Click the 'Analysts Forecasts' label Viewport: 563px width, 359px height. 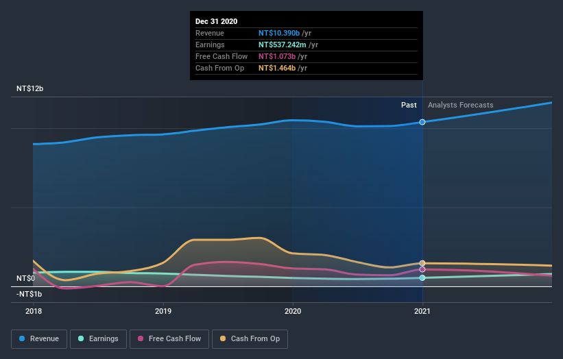(x=461, y=105)
